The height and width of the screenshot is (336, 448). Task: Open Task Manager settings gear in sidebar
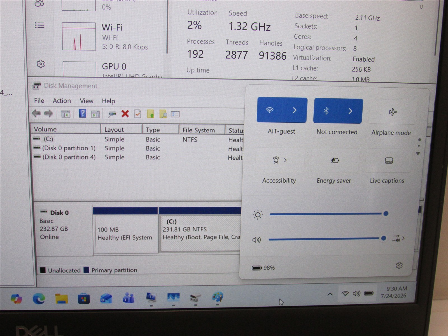click(41, 64)
